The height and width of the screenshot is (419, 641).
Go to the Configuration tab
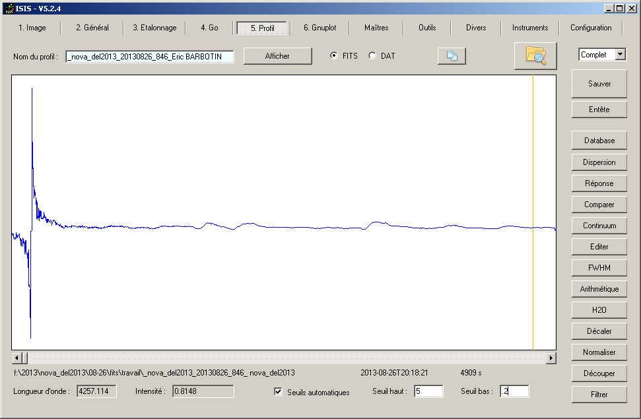[591, 28]
